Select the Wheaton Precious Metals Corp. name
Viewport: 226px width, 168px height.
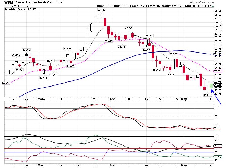click(34, 3)
